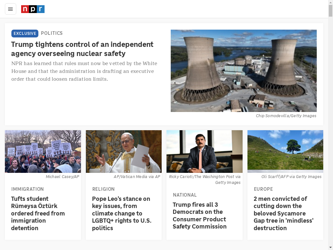Click the nuclear story summary paragraph
This screenshot has height=250, width=333.
point(84,71)
